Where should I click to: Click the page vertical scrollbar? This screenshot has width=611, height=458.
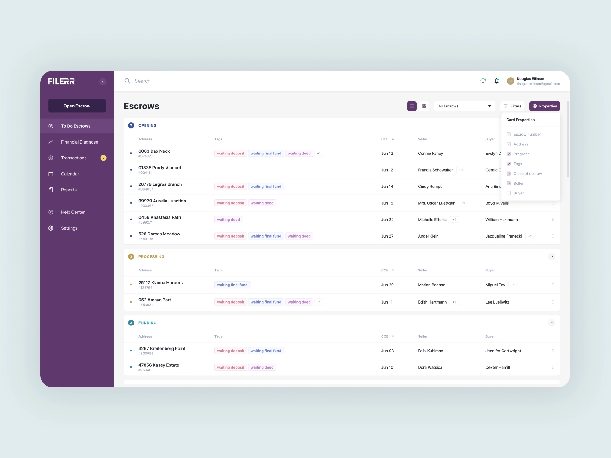[568, 139]
